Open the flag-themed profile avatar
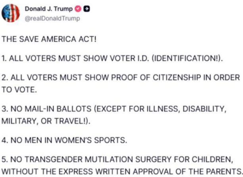Screen dimensions: 243x177 (x=11, y=13)
